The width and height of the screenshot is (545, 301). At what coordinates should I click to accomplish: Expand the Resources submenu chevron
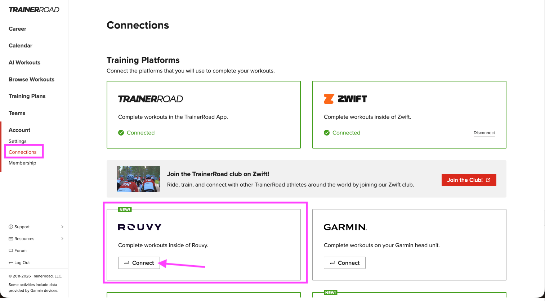[62, 239]
